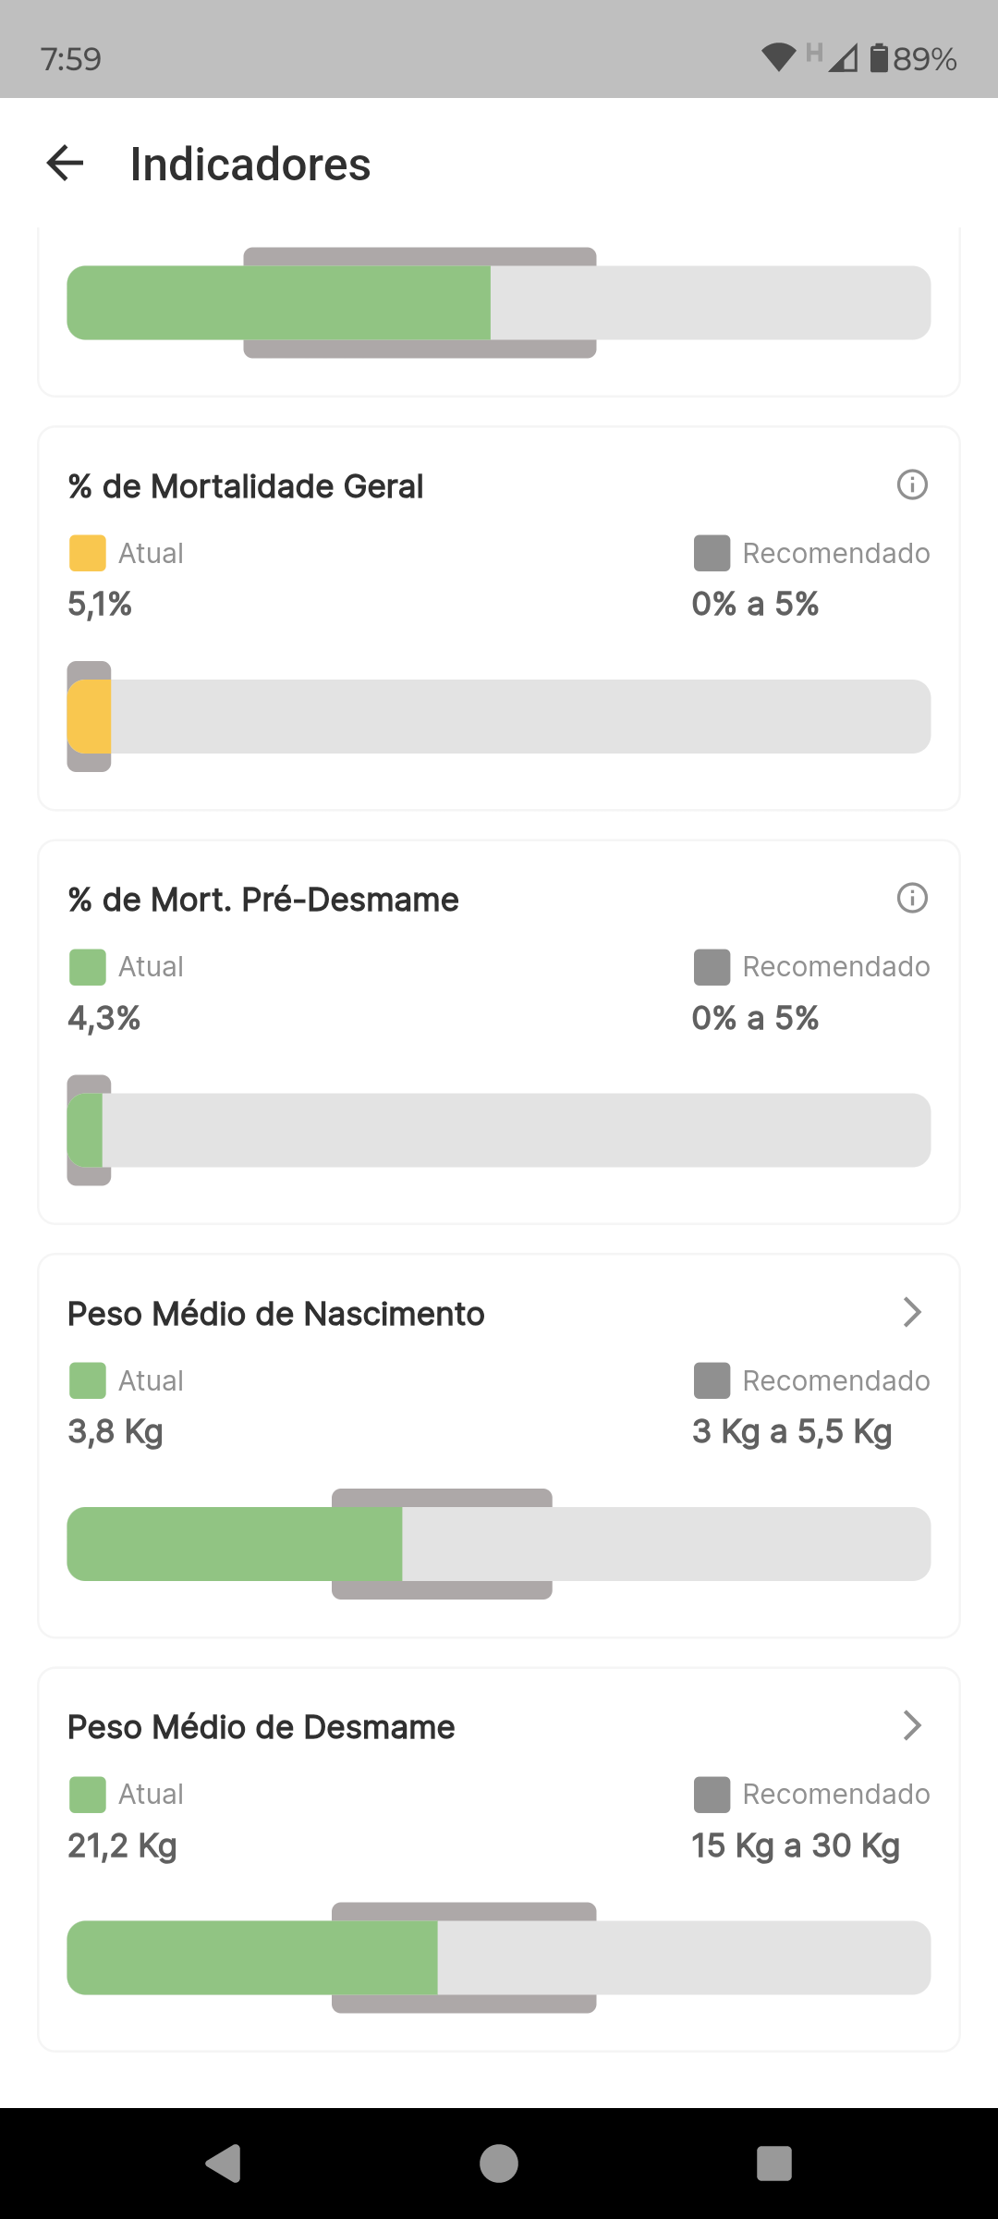Click the gray Recomendado swatch for Peso Médio de Nascimento
The width and height of the screenshot is (998, 2219).
(x=712, y=1380)
